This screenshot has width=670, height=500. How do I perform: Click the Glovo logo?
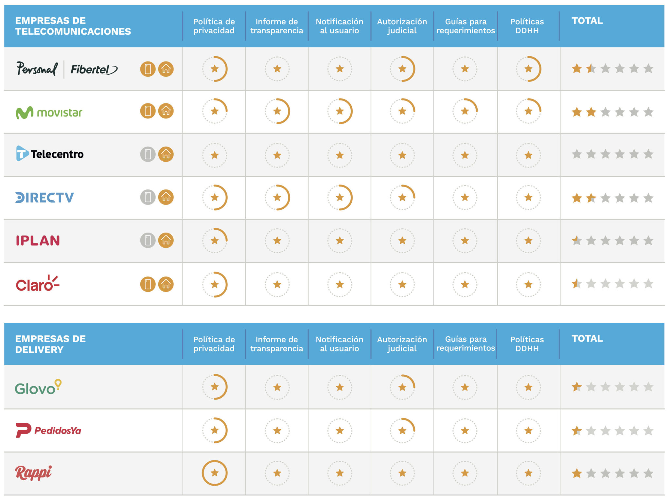pyautogui.click(x=38, y=387)
